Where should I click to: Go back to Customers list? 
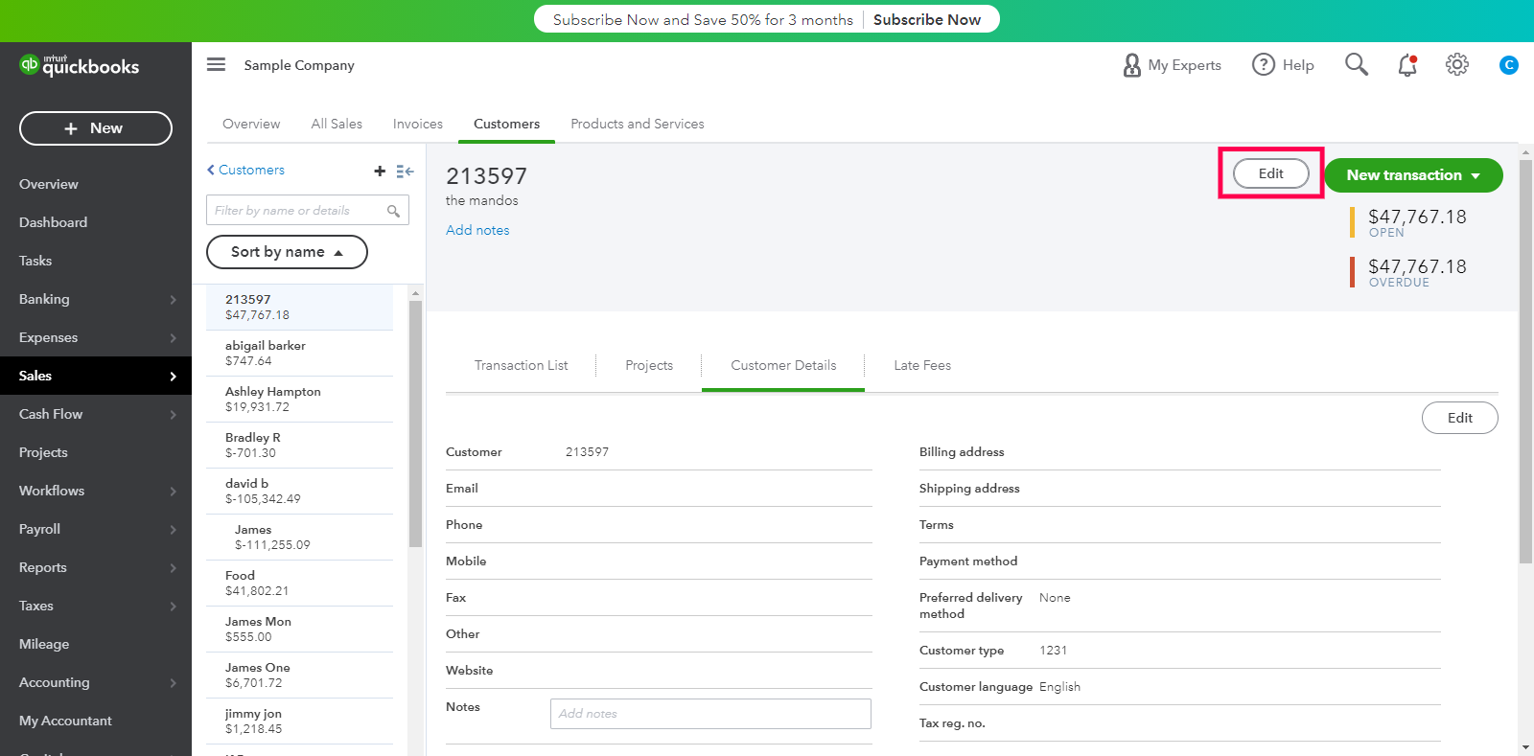click(245, 170)
